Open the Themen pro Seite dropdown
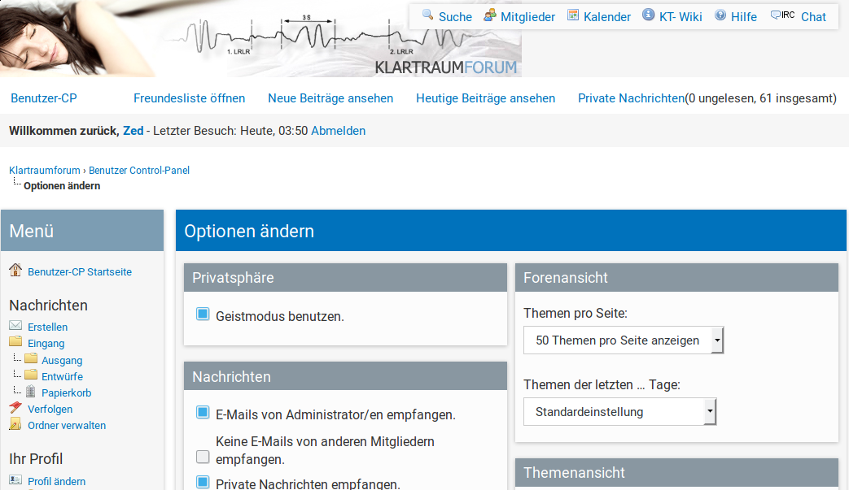This screenshot has width=849, height=490. 624,340
